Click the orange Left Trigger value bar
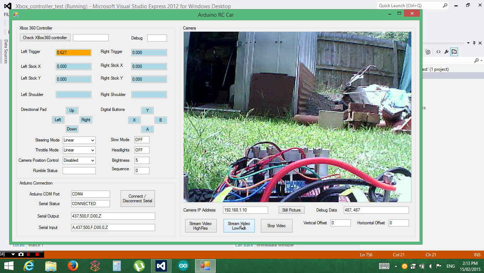The width and height of the screenshot is (484, 273). pyautogui.click(x=73, y=52)
